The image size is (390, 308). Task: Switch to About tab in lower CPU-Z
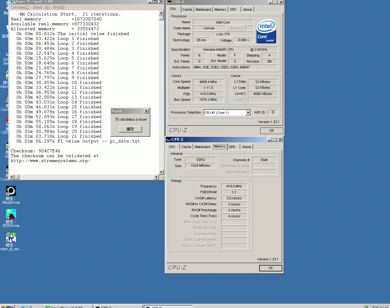(246, 147)
